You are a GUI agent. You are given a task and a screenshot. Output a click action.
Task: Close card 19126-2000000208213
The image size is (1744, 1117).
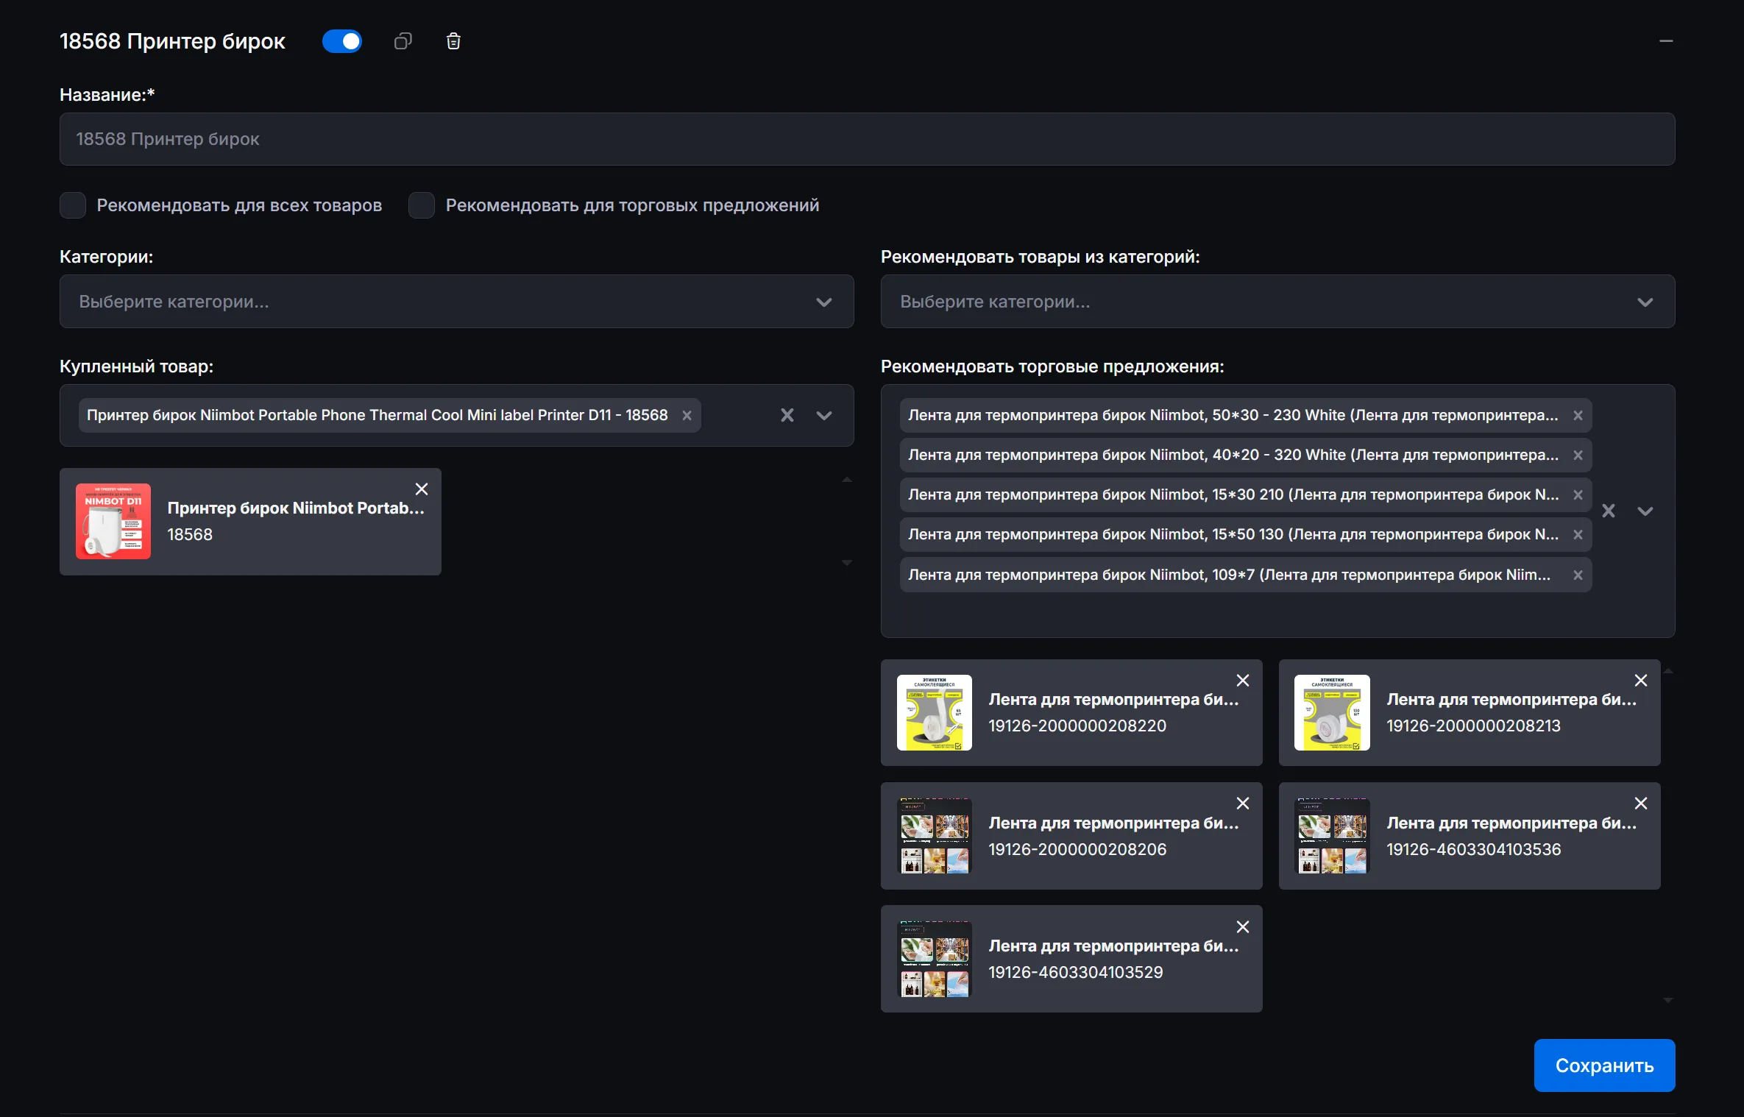click(x=1640, y=681)
